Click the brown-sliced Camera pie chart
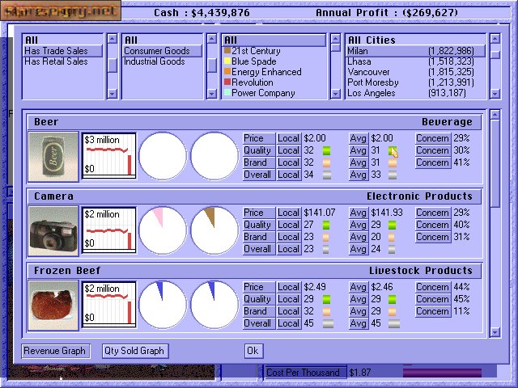Viewport: 518px width, 388px height. click(214, 230)
